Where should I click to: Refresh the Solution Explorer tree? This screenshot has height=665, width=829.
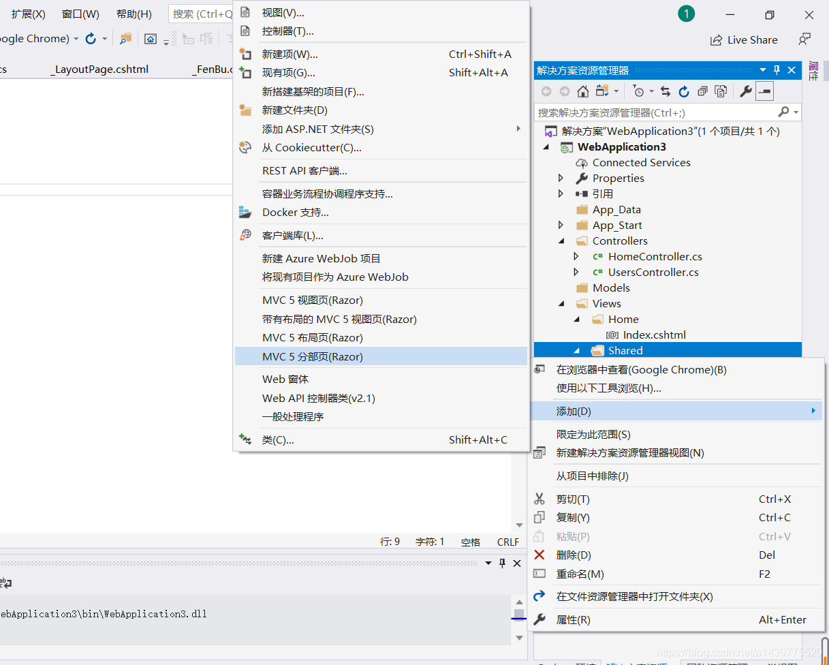(684, 91)
